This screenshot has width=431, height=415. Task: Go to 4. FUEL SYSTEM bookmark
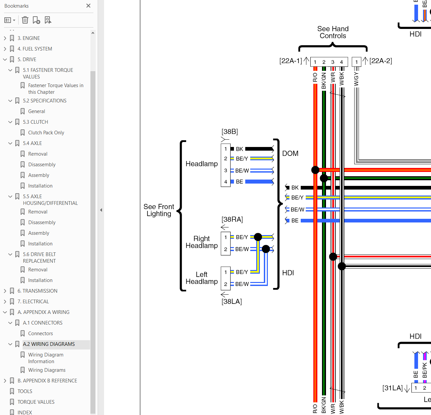(35, 49)
